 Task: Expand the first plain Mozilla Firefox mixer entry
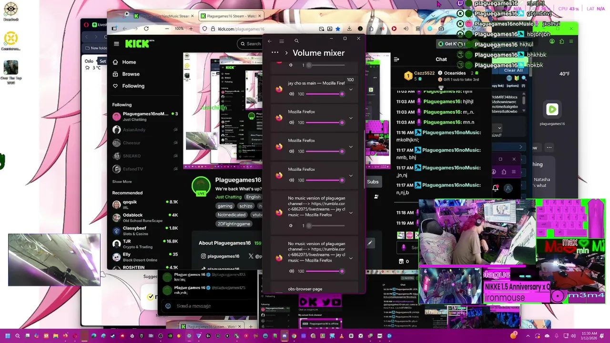(x=351, y=118)
